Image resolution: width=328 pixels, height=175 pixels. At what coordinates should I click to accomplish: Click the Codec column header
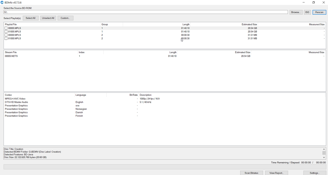click(39, 95)
